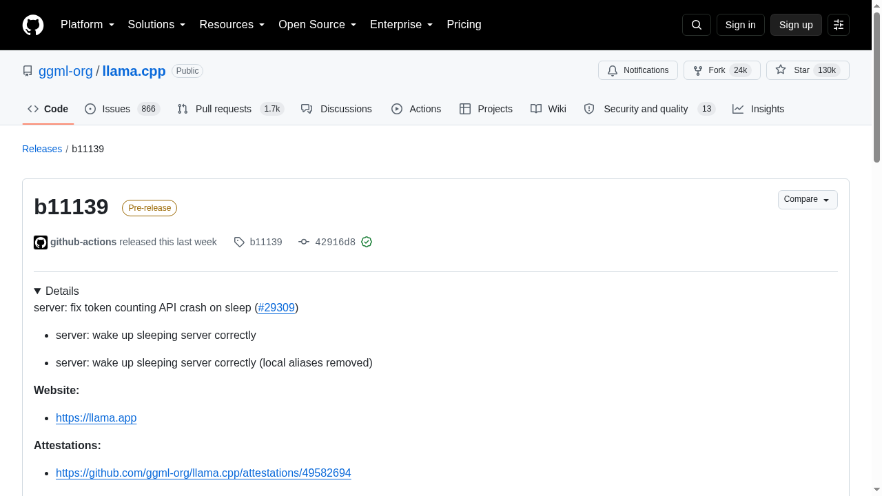Open the b11139 tag link

(x=258, y=242)
